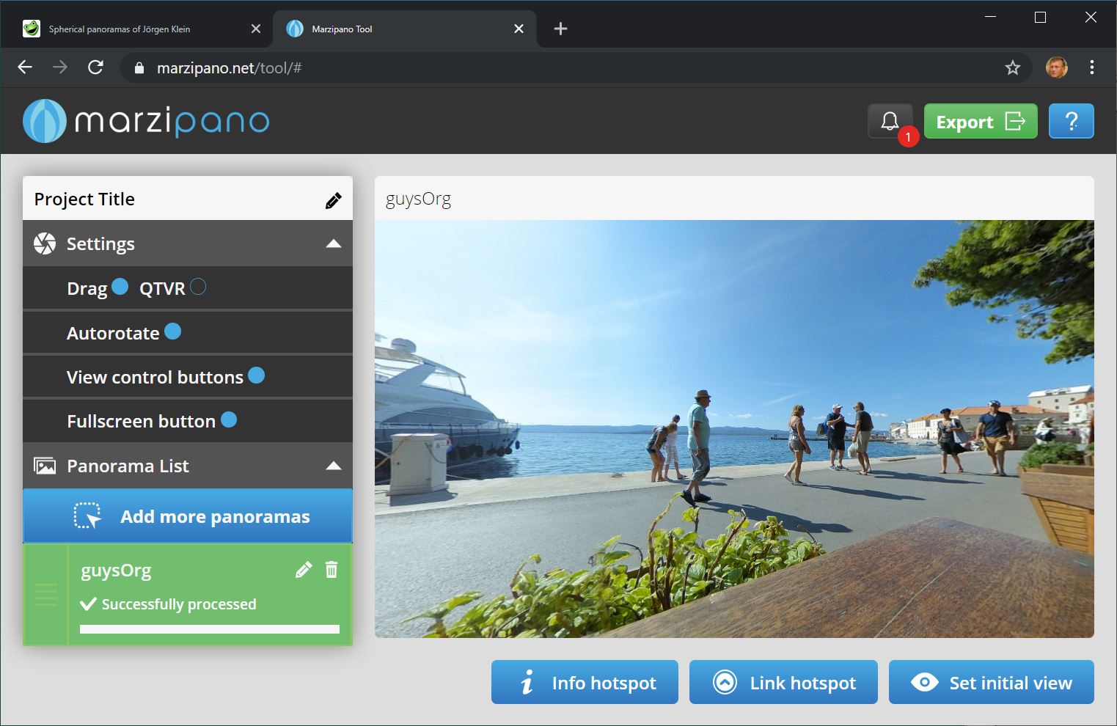
Task: Enable the QTVR option
Action: [x=197, y=287]
